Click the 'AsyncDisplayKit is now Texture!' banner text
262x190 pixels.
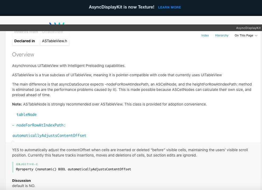(121, 7)
